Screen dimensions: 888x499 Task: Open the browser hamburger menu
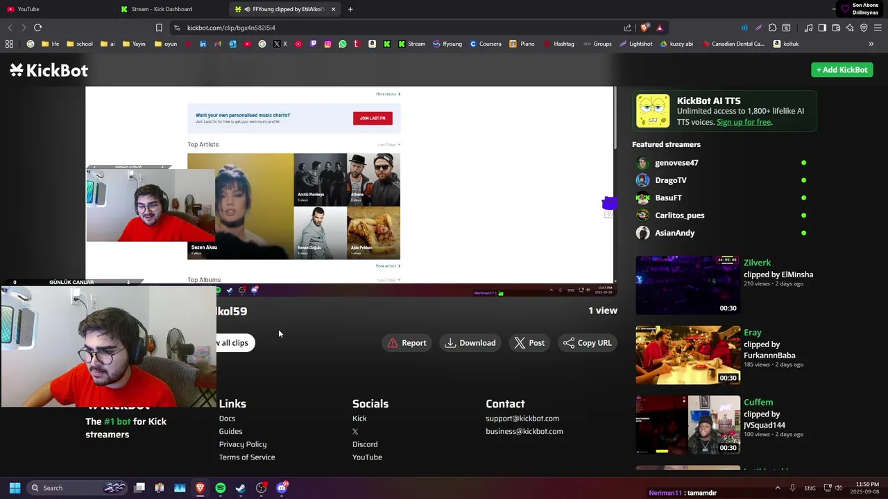tap(878, 28)
